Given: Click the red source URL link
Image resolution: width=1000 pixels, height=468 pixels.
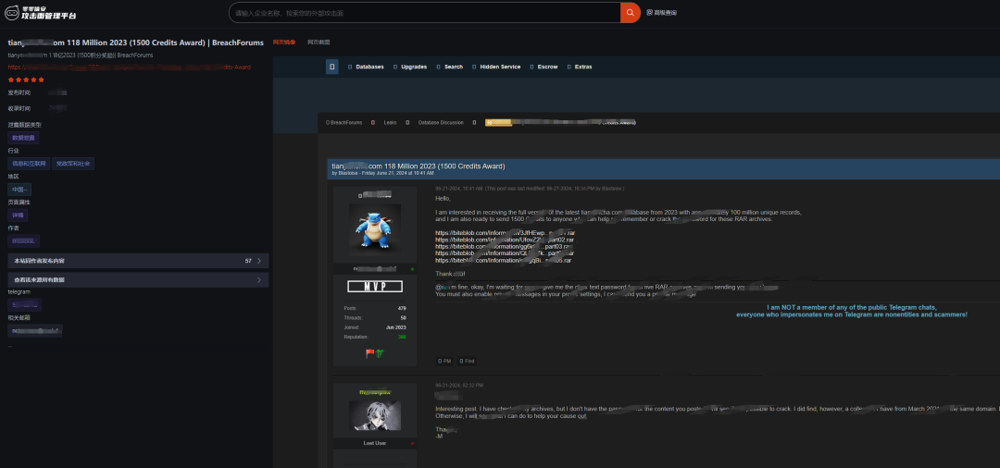Looking at the screenshot, I should coord(130,67).
